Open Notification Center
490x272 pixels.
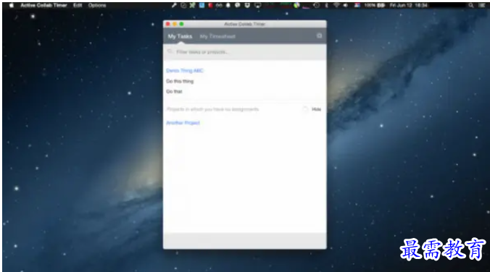point(483,5)
